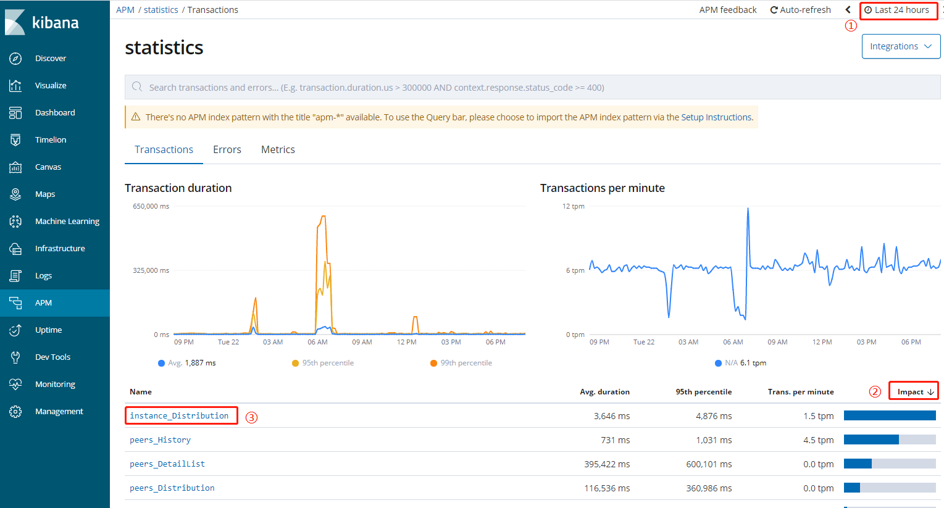Viewport: 944px width, 508px height.
Task: Select the Canvas icon in sidebar
Action: (x=15, y=167)
